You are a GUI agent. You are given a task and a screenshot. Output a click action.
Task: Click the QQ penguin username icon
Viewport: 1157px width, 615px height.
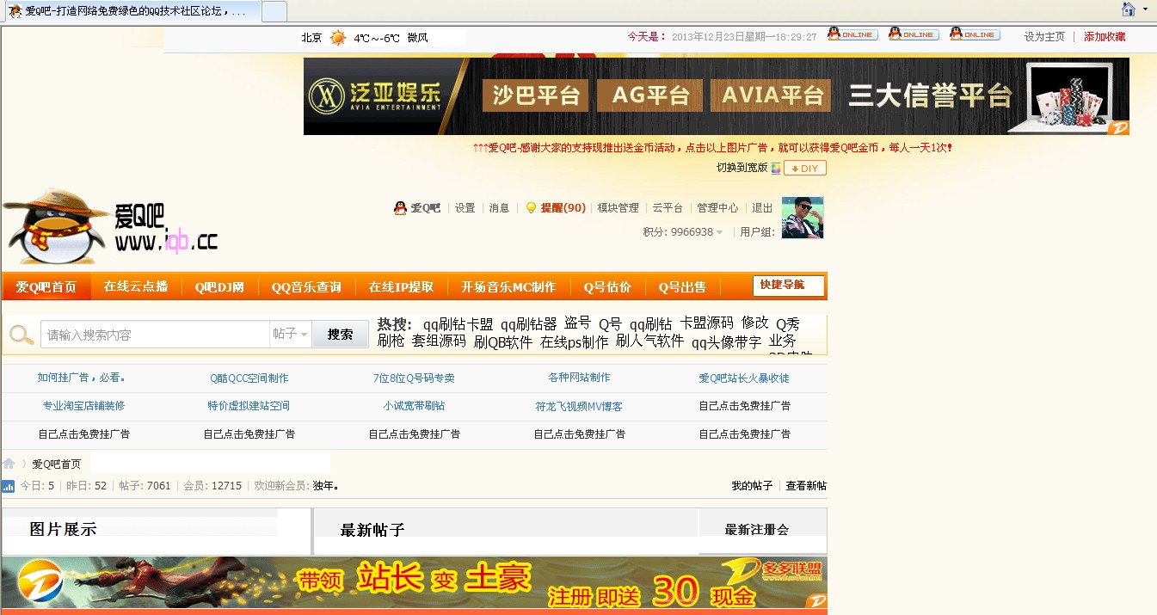(400, 208)
